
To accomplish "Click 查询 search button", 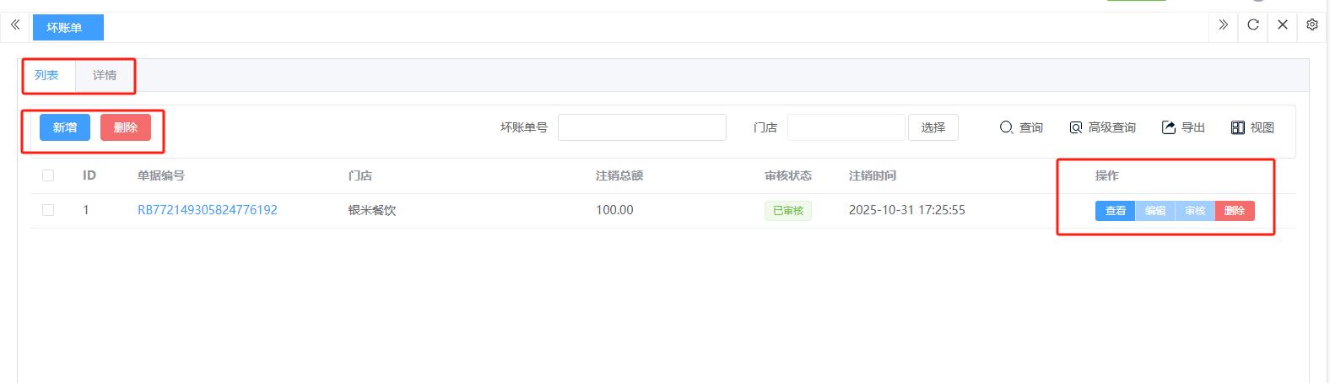I will pos(1021,127).
